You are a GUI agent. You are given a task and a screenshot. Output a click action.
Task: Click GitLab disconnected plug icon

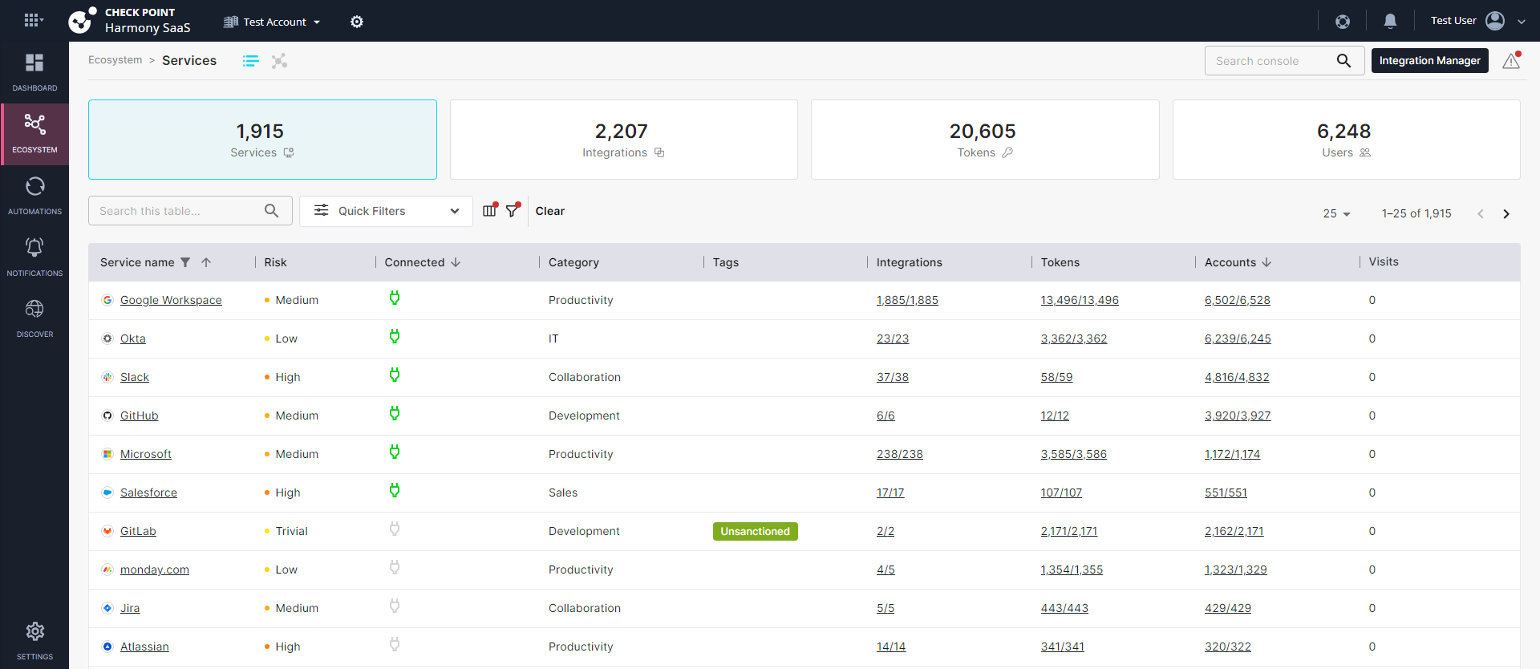395,529
